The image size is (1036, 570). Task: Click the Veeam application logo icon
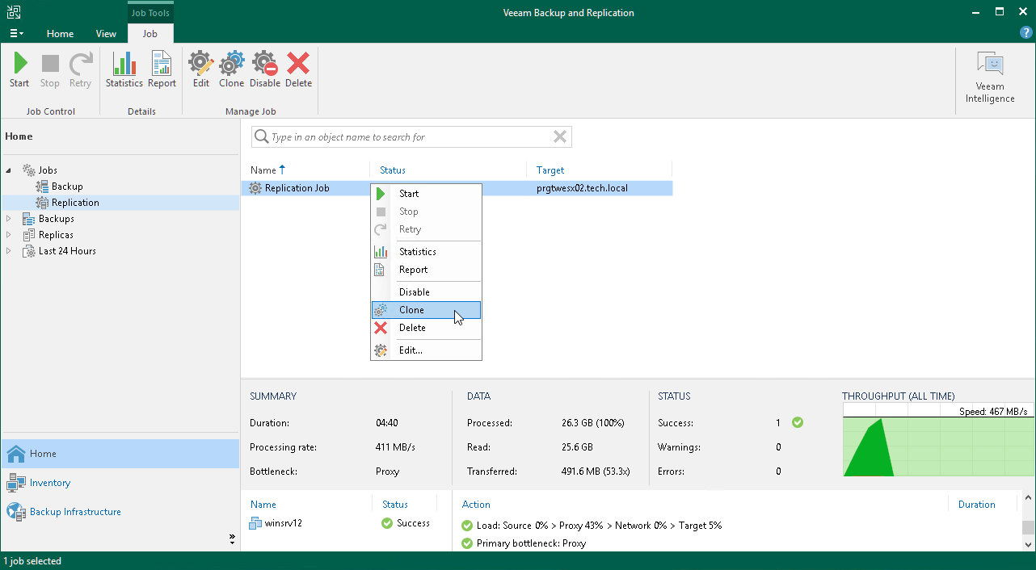pyautogui.click(x=14, y=12)
